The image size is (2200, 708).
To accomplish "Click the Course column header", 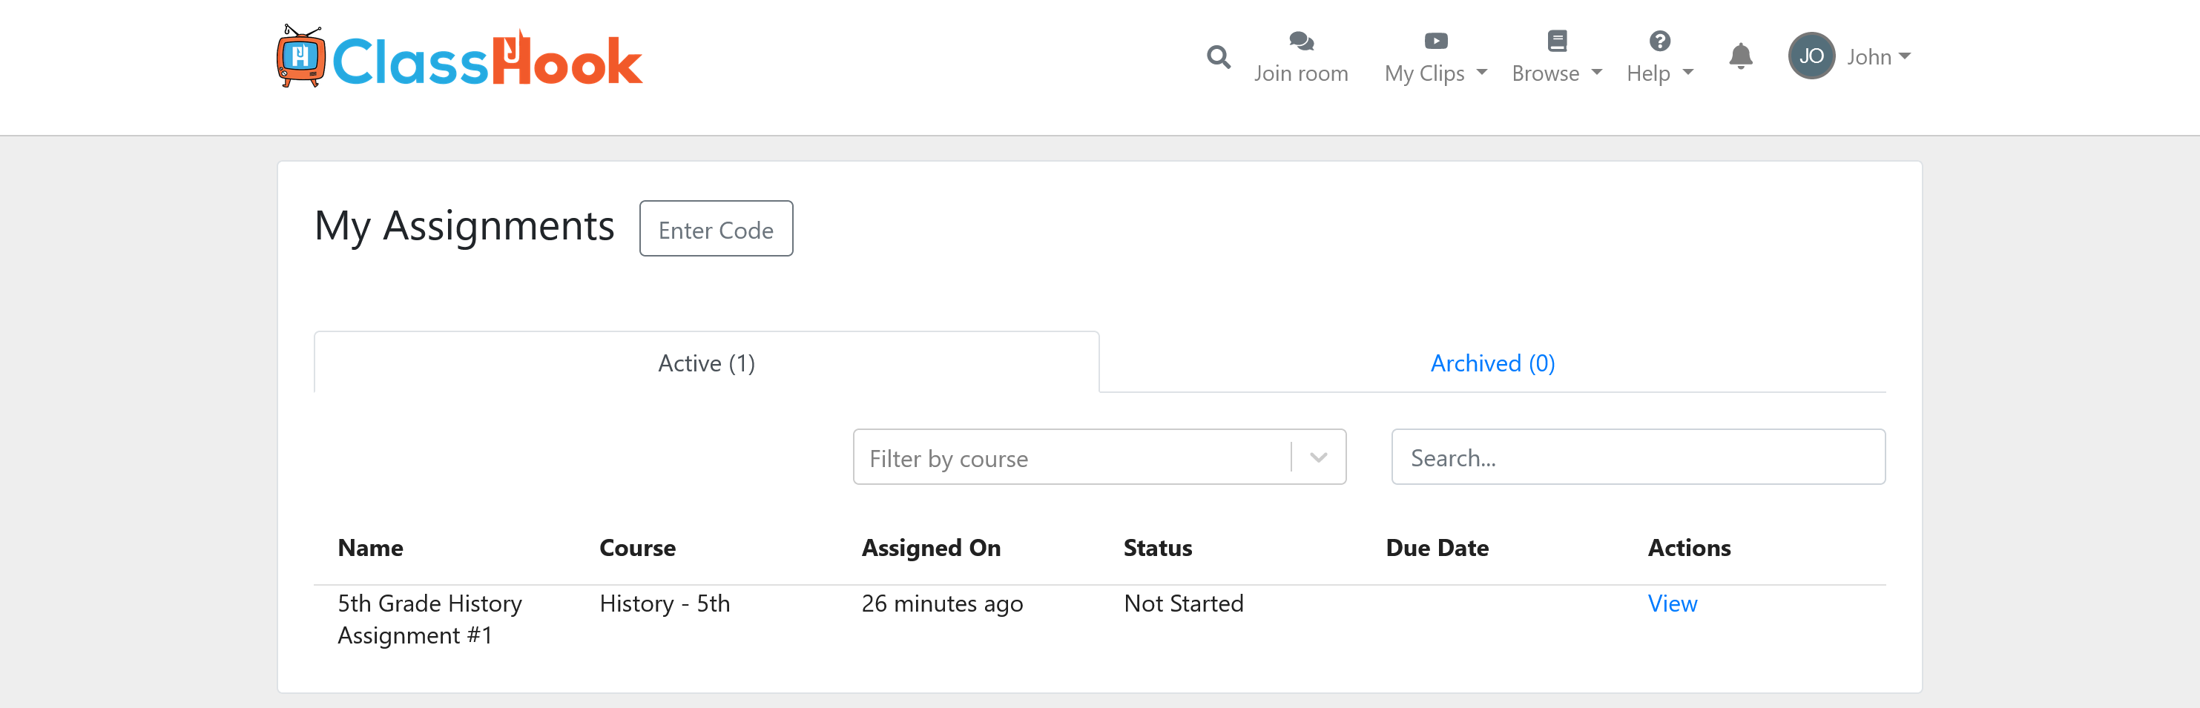I will 637,547.
